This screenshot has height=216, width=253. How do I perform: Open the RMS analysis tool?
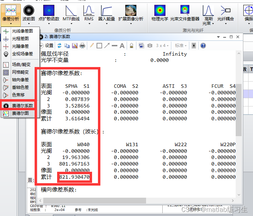pyautogui.click(x=89, y=15)
